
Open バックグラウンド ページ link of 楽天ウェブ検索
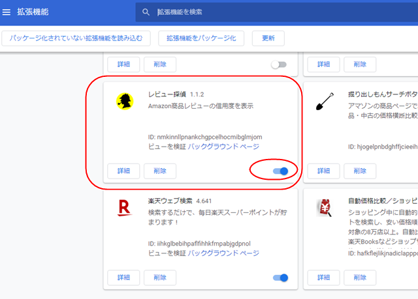(223, 253)
